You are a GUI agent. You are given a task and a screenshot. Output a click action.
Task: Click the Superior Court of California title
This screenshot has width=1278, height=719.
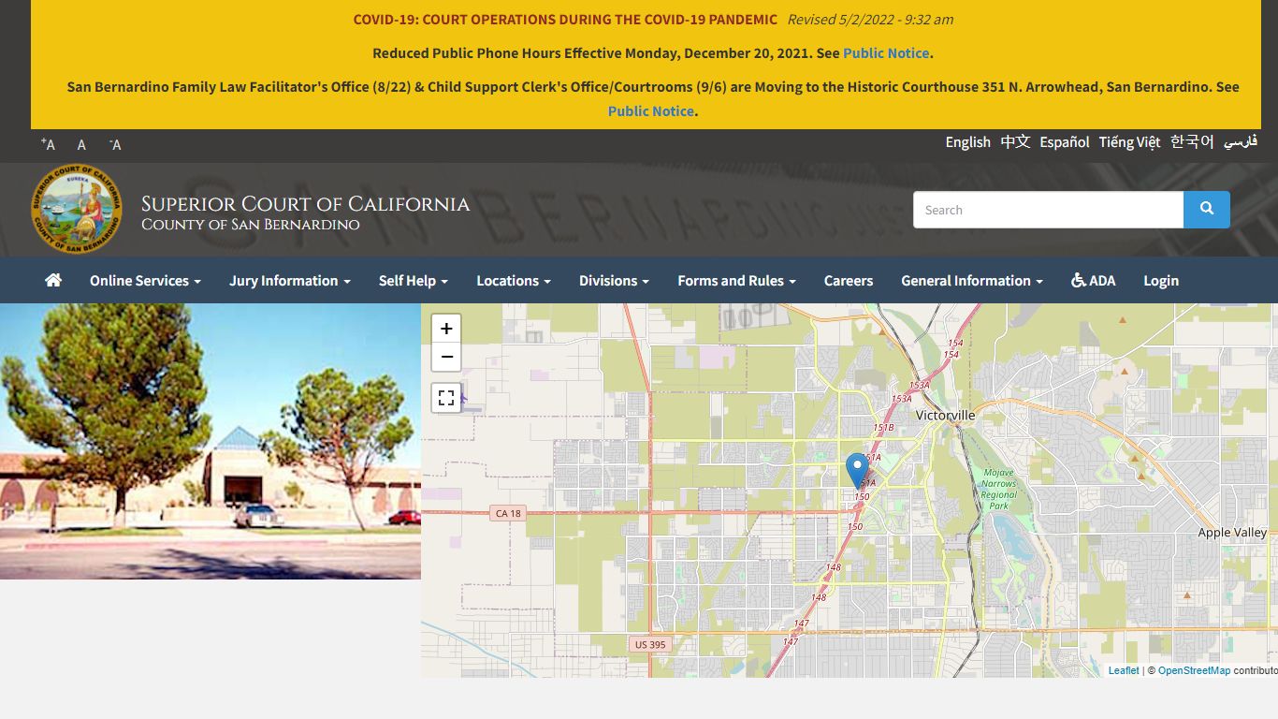(305, 204)
